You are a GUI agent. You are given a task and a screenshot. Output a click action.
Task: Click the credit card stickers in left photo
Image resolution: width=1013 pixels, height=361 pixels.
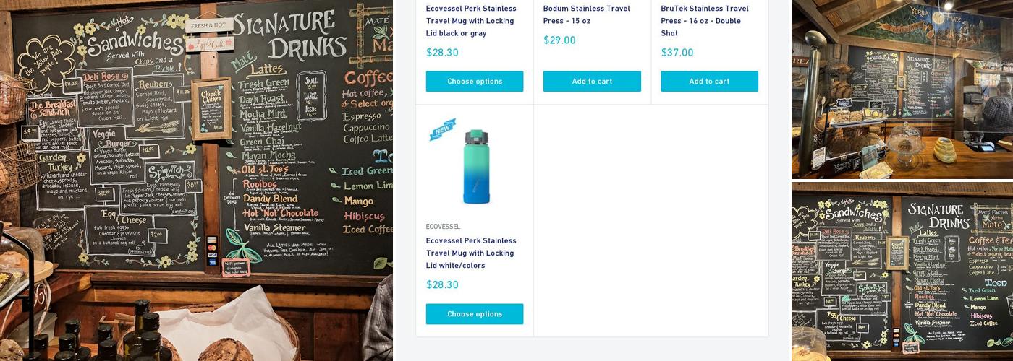tap(212, 250)
